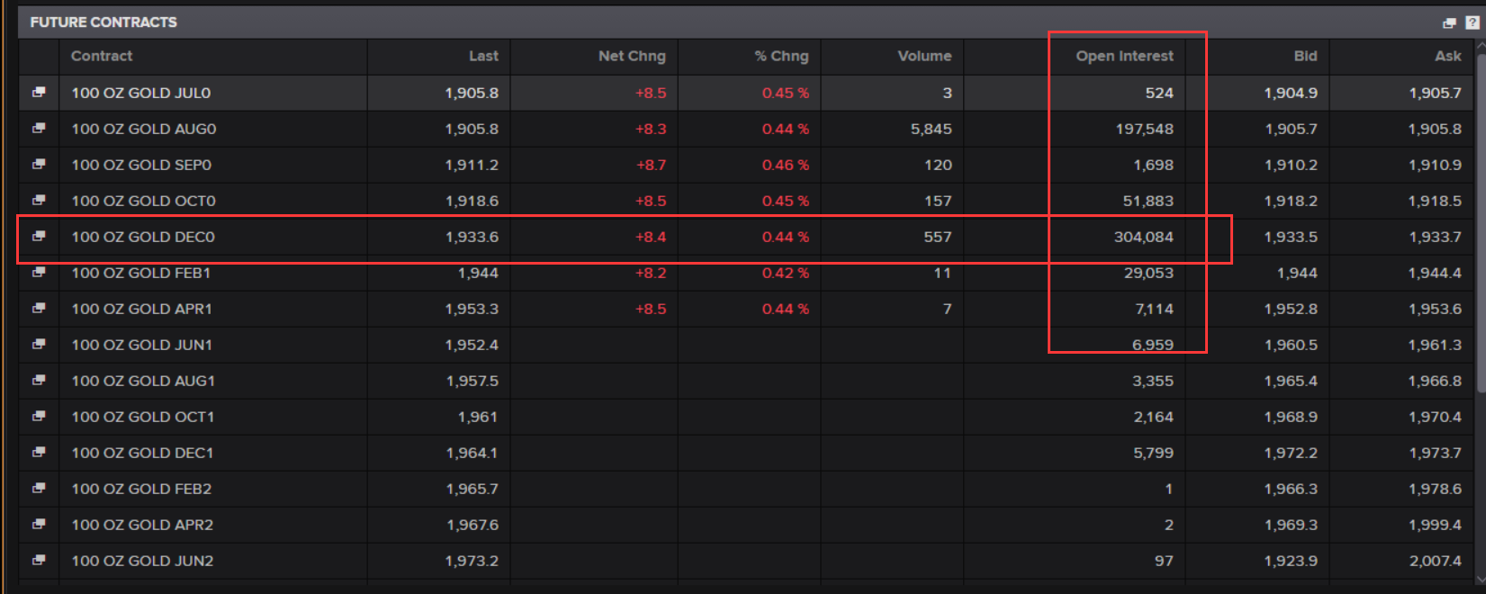
Task: Sort by the Volume column header
Action: click(923, 56)
